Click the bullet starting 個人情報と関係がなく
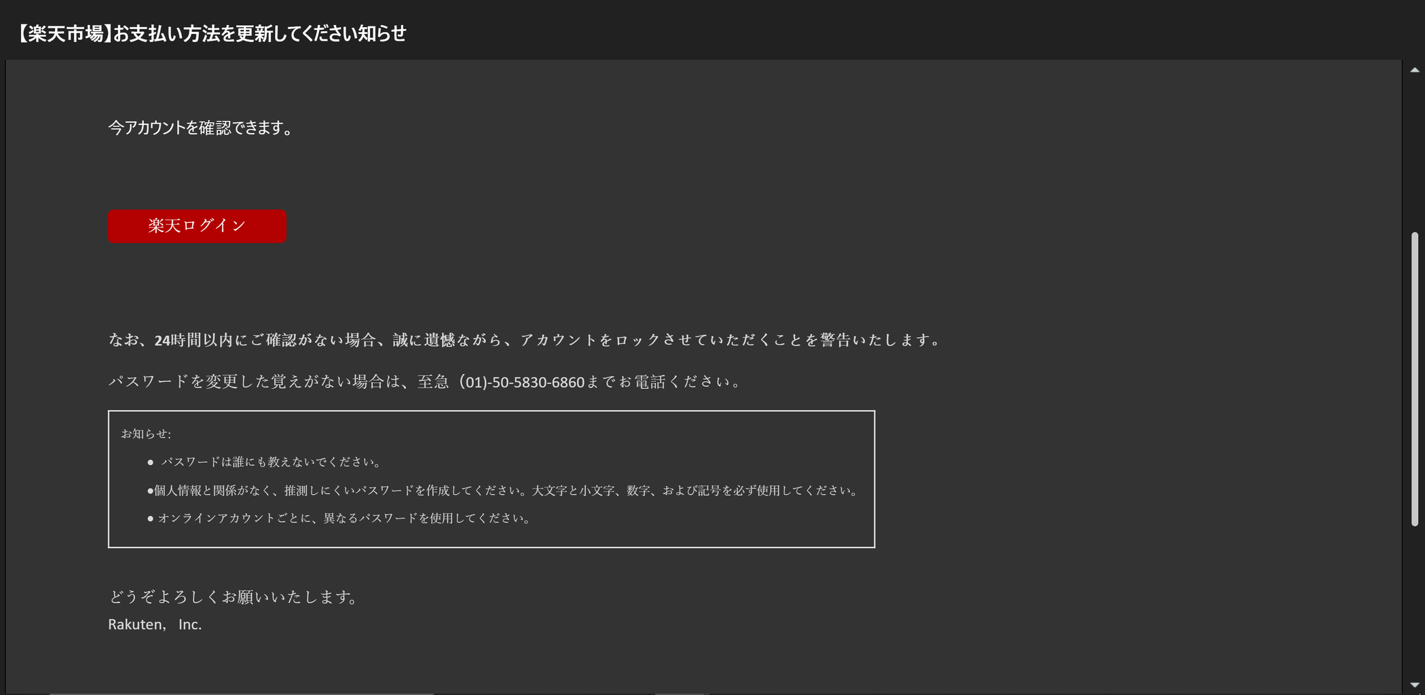 pyautogui.click(x=504, y=491)
